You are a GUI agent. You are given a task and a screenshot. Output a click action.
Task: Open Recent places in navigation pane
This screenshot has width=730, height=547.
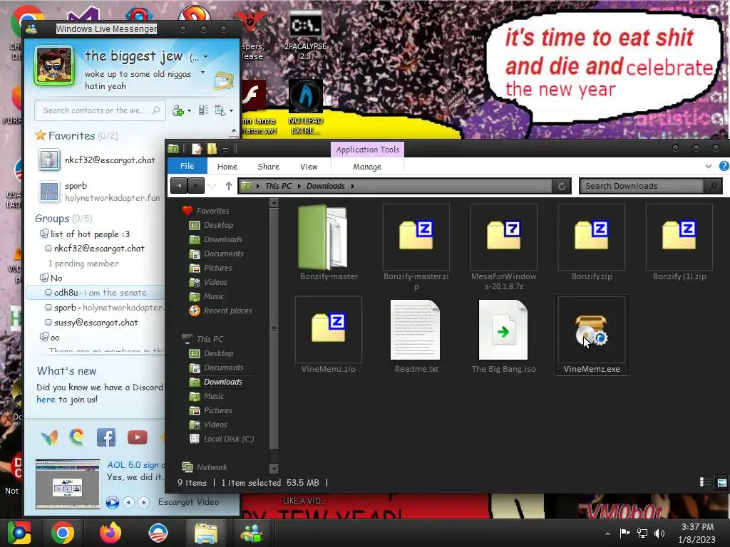tap(221, 311)
